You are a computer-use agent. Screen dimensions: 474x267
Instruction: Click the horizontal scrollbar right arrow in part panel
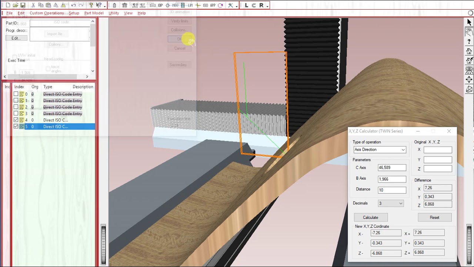pos(87,77)
